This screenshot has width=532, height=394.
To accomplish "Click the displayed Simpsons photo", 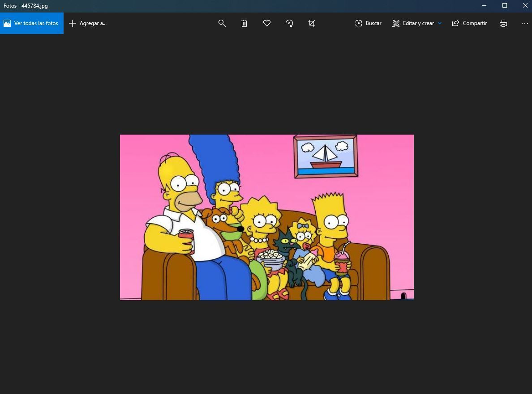I will click(266, 217).
